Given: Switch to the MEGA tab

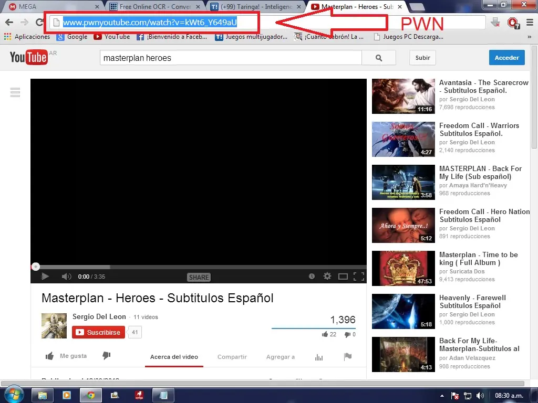Looking at the screenshot, I should click(x=51, y=6).
